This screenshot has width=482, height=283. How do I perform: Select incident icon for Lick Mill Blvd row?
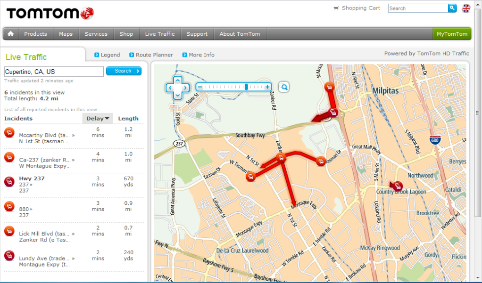[x=9, y=231]
